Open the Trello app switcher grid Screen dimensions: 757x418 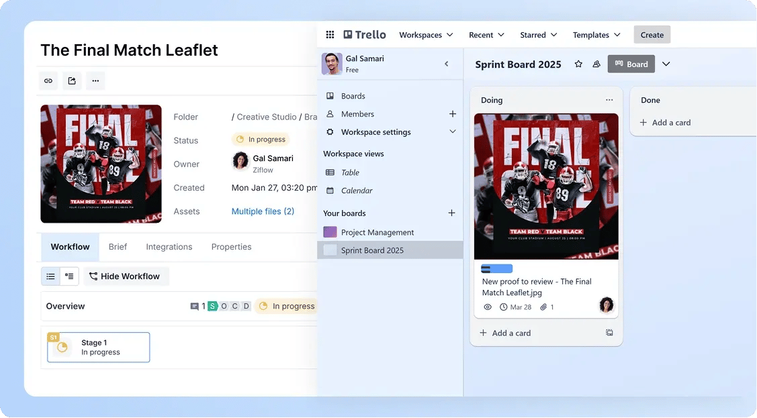click(x=330, y=35)
